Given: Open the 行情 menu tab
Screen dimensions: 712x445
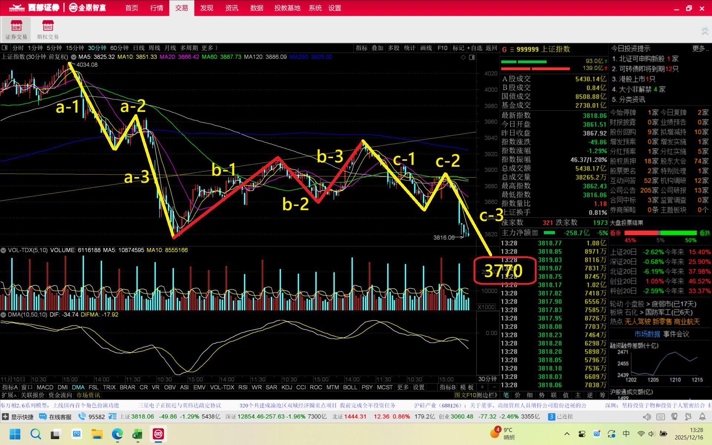Looking at the screenshot, I should [x=156, y=8].
